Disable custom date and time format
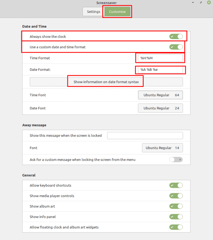 (x=176, y=47)
